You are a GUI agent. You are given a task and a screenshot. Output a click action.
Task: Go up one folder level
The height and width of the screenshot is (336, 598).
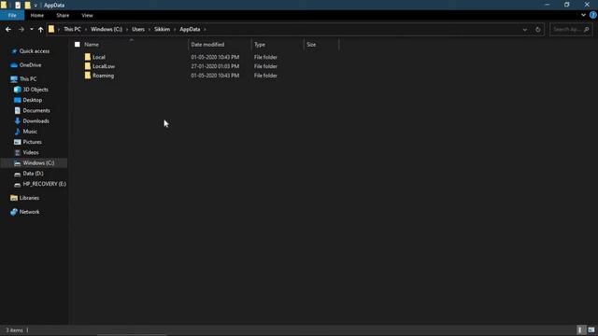(x=40, y=29)
